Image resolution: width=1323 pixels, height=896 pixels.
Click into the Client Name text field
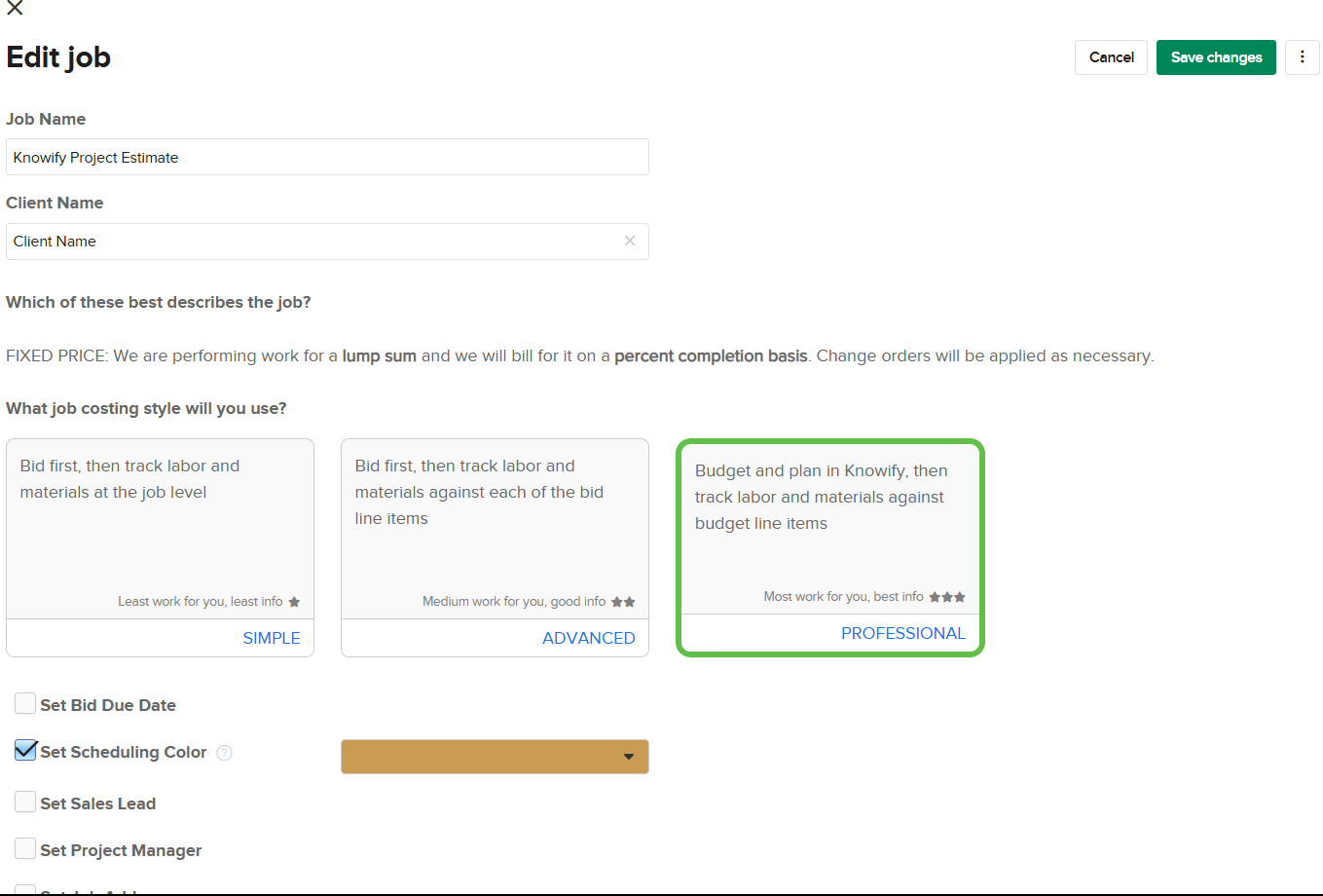[312, 242]
